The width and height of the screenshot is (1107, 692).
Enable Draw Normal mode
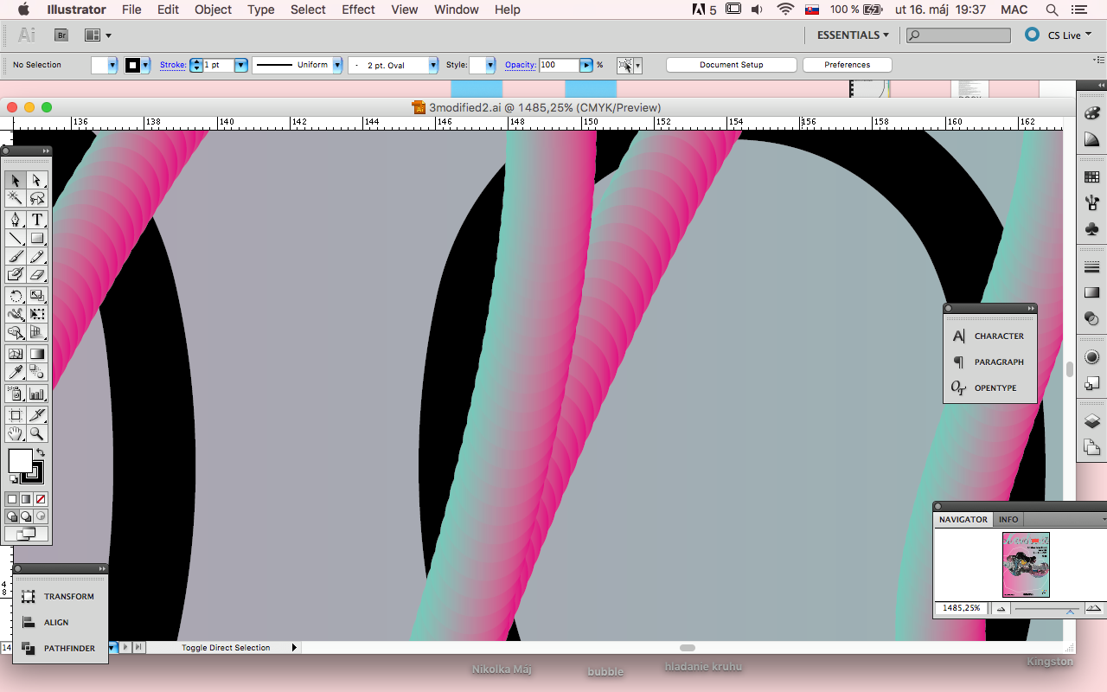12,516
